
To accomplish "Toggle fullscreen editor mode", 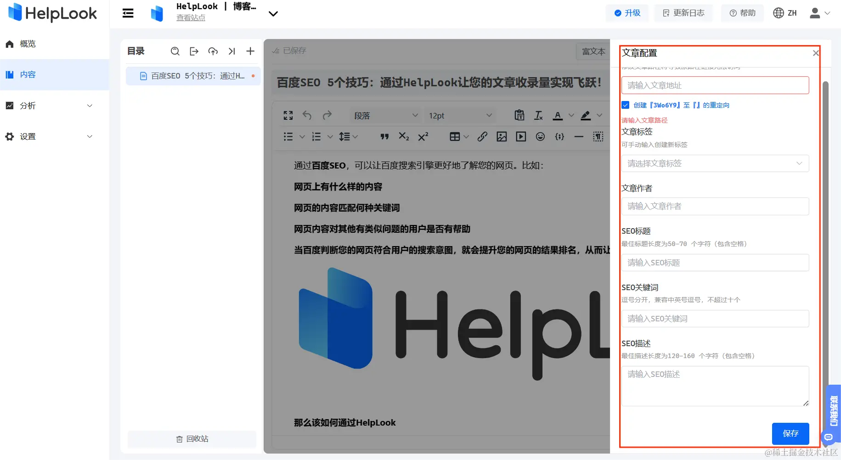I will pos(288,115).
